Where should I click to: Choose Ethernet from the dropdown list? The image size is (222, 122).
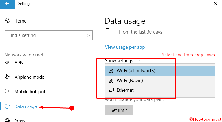(x=160, y=90)
